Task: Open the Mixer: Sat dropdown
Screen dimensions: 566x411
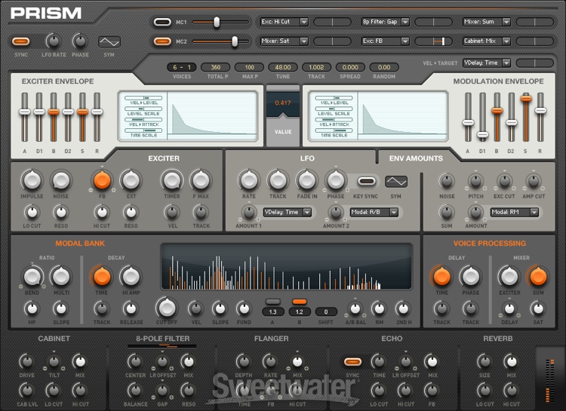Action: 285,41
